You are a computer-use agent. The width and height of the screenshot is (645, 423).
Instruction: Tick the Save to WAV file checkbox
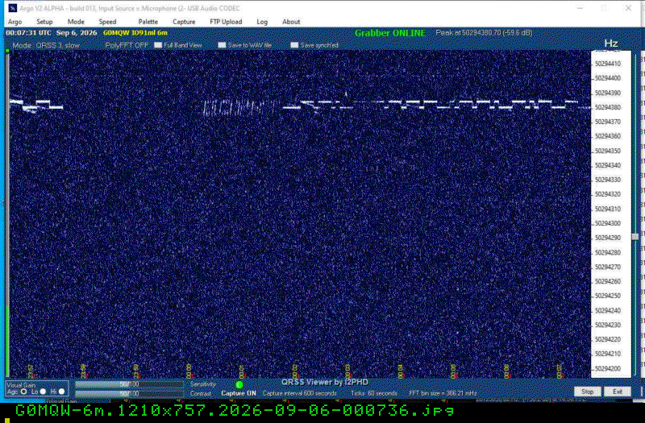[x=222, y=45]
